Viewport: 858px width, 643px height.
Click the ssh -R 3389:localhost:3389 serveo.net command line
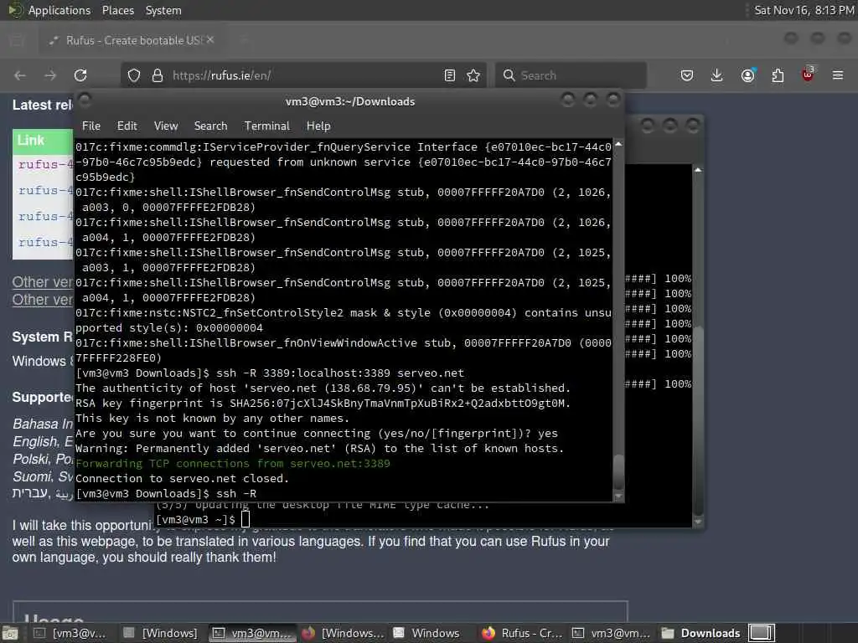pyautogui.click(x=340, y=373)
